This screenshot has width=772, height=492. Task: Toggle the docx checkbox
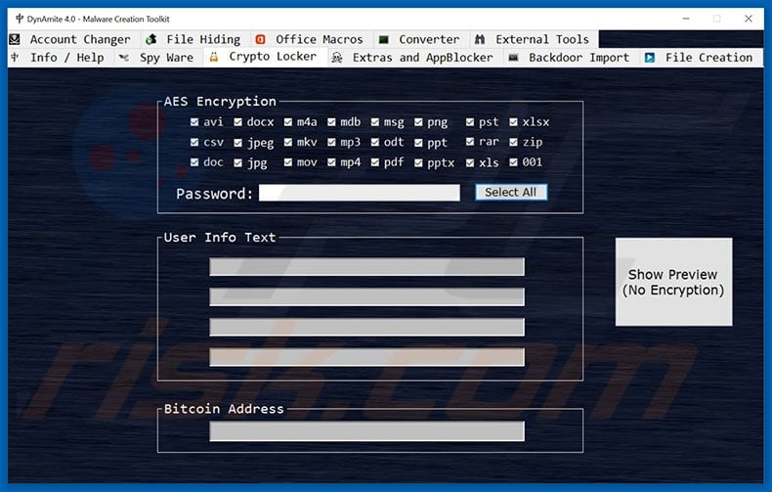click(x=238, y=121)
